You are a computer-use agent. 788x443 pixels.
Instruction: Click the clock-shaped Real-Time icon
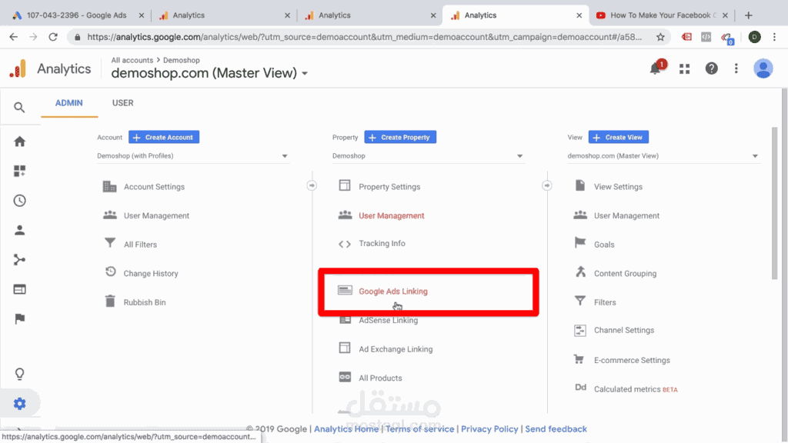pyautogui.click(x=21, y=201)
